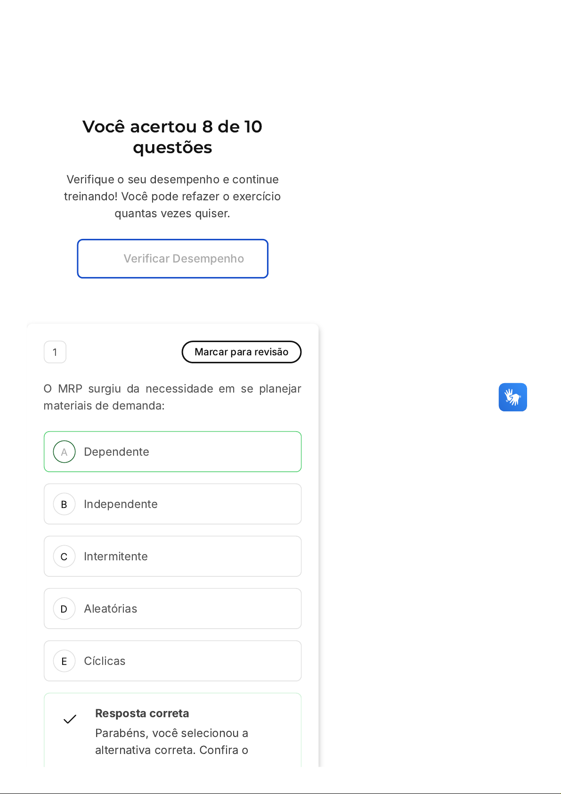The height and width of the screenshot is (794, 561).
Task: Choose the Cíclicas answer text
Action: click(105, 661)
